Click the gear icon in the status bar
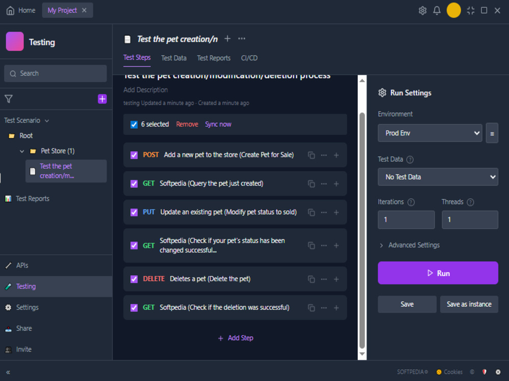The height and width of the screenshot is (381, 509). [498, 372]
